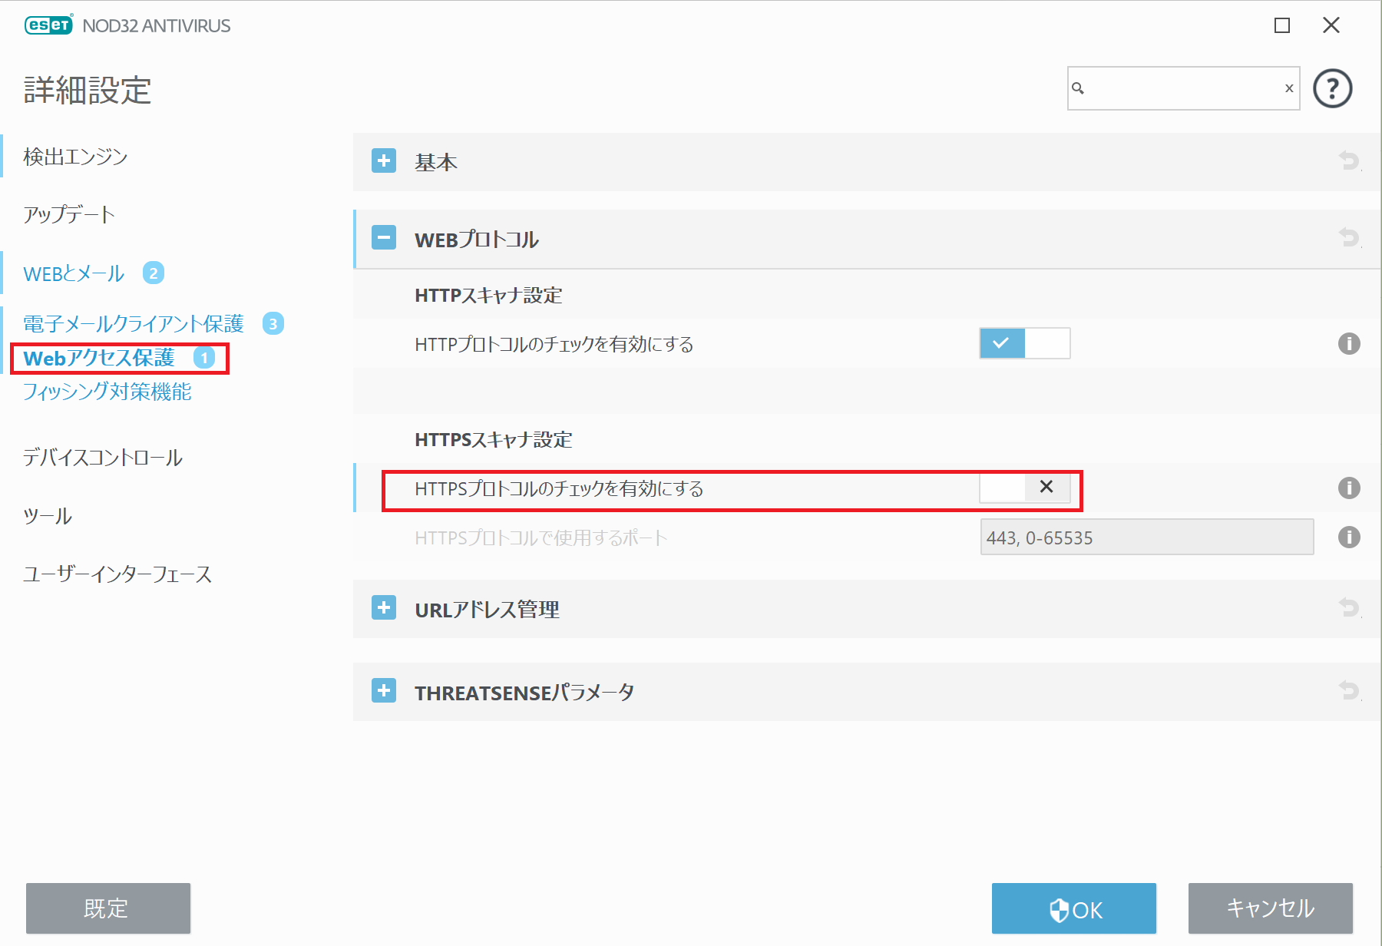Reset URLアドレス管理 section with revert arrow
Screen dimensions: 1382x946
point(1349,607)
